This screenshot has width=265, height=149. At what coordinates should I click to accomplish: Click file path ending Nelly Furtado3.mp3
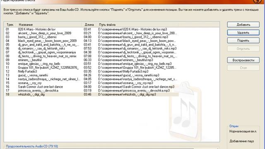pyautogui.click(x=123, y=71)
